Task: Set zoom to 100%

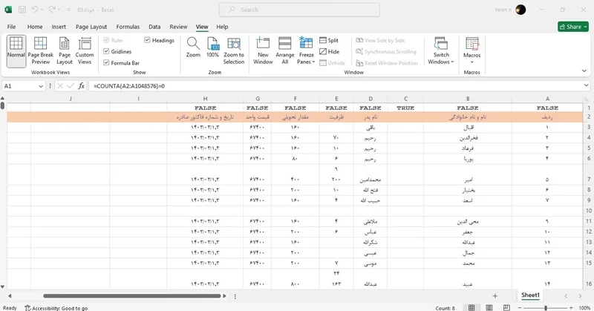Action: [213, 48]
